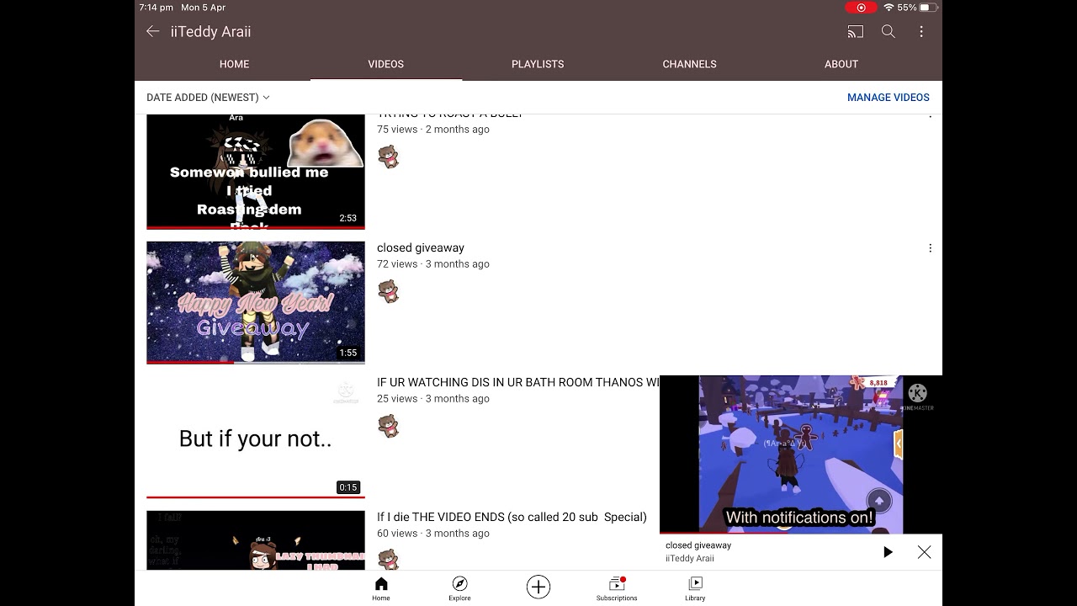The height and width of the screenshot is (606, 1077).
Task: Select 2:53 duration badge on thumbnail
Action: pyautogui.click(x=348, y=218)
